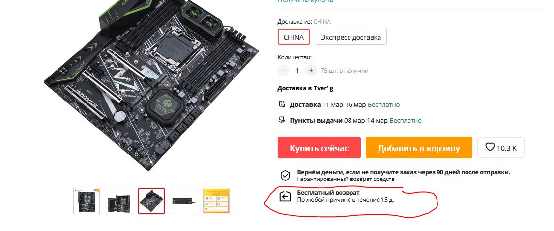Screen dimensions: 554x231
Task: Click the shield guarantee icon
Action: pyautogui.click(x=285, y=175)
